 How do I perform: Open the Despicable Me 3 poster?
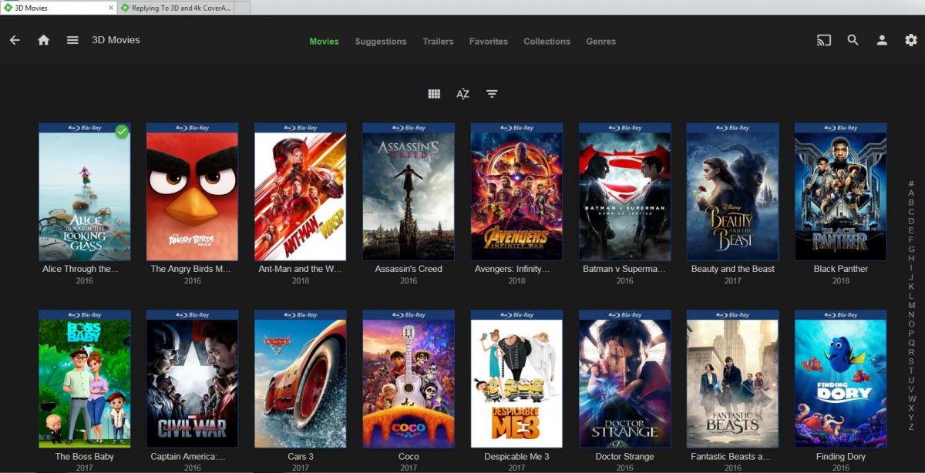[516, 379]
